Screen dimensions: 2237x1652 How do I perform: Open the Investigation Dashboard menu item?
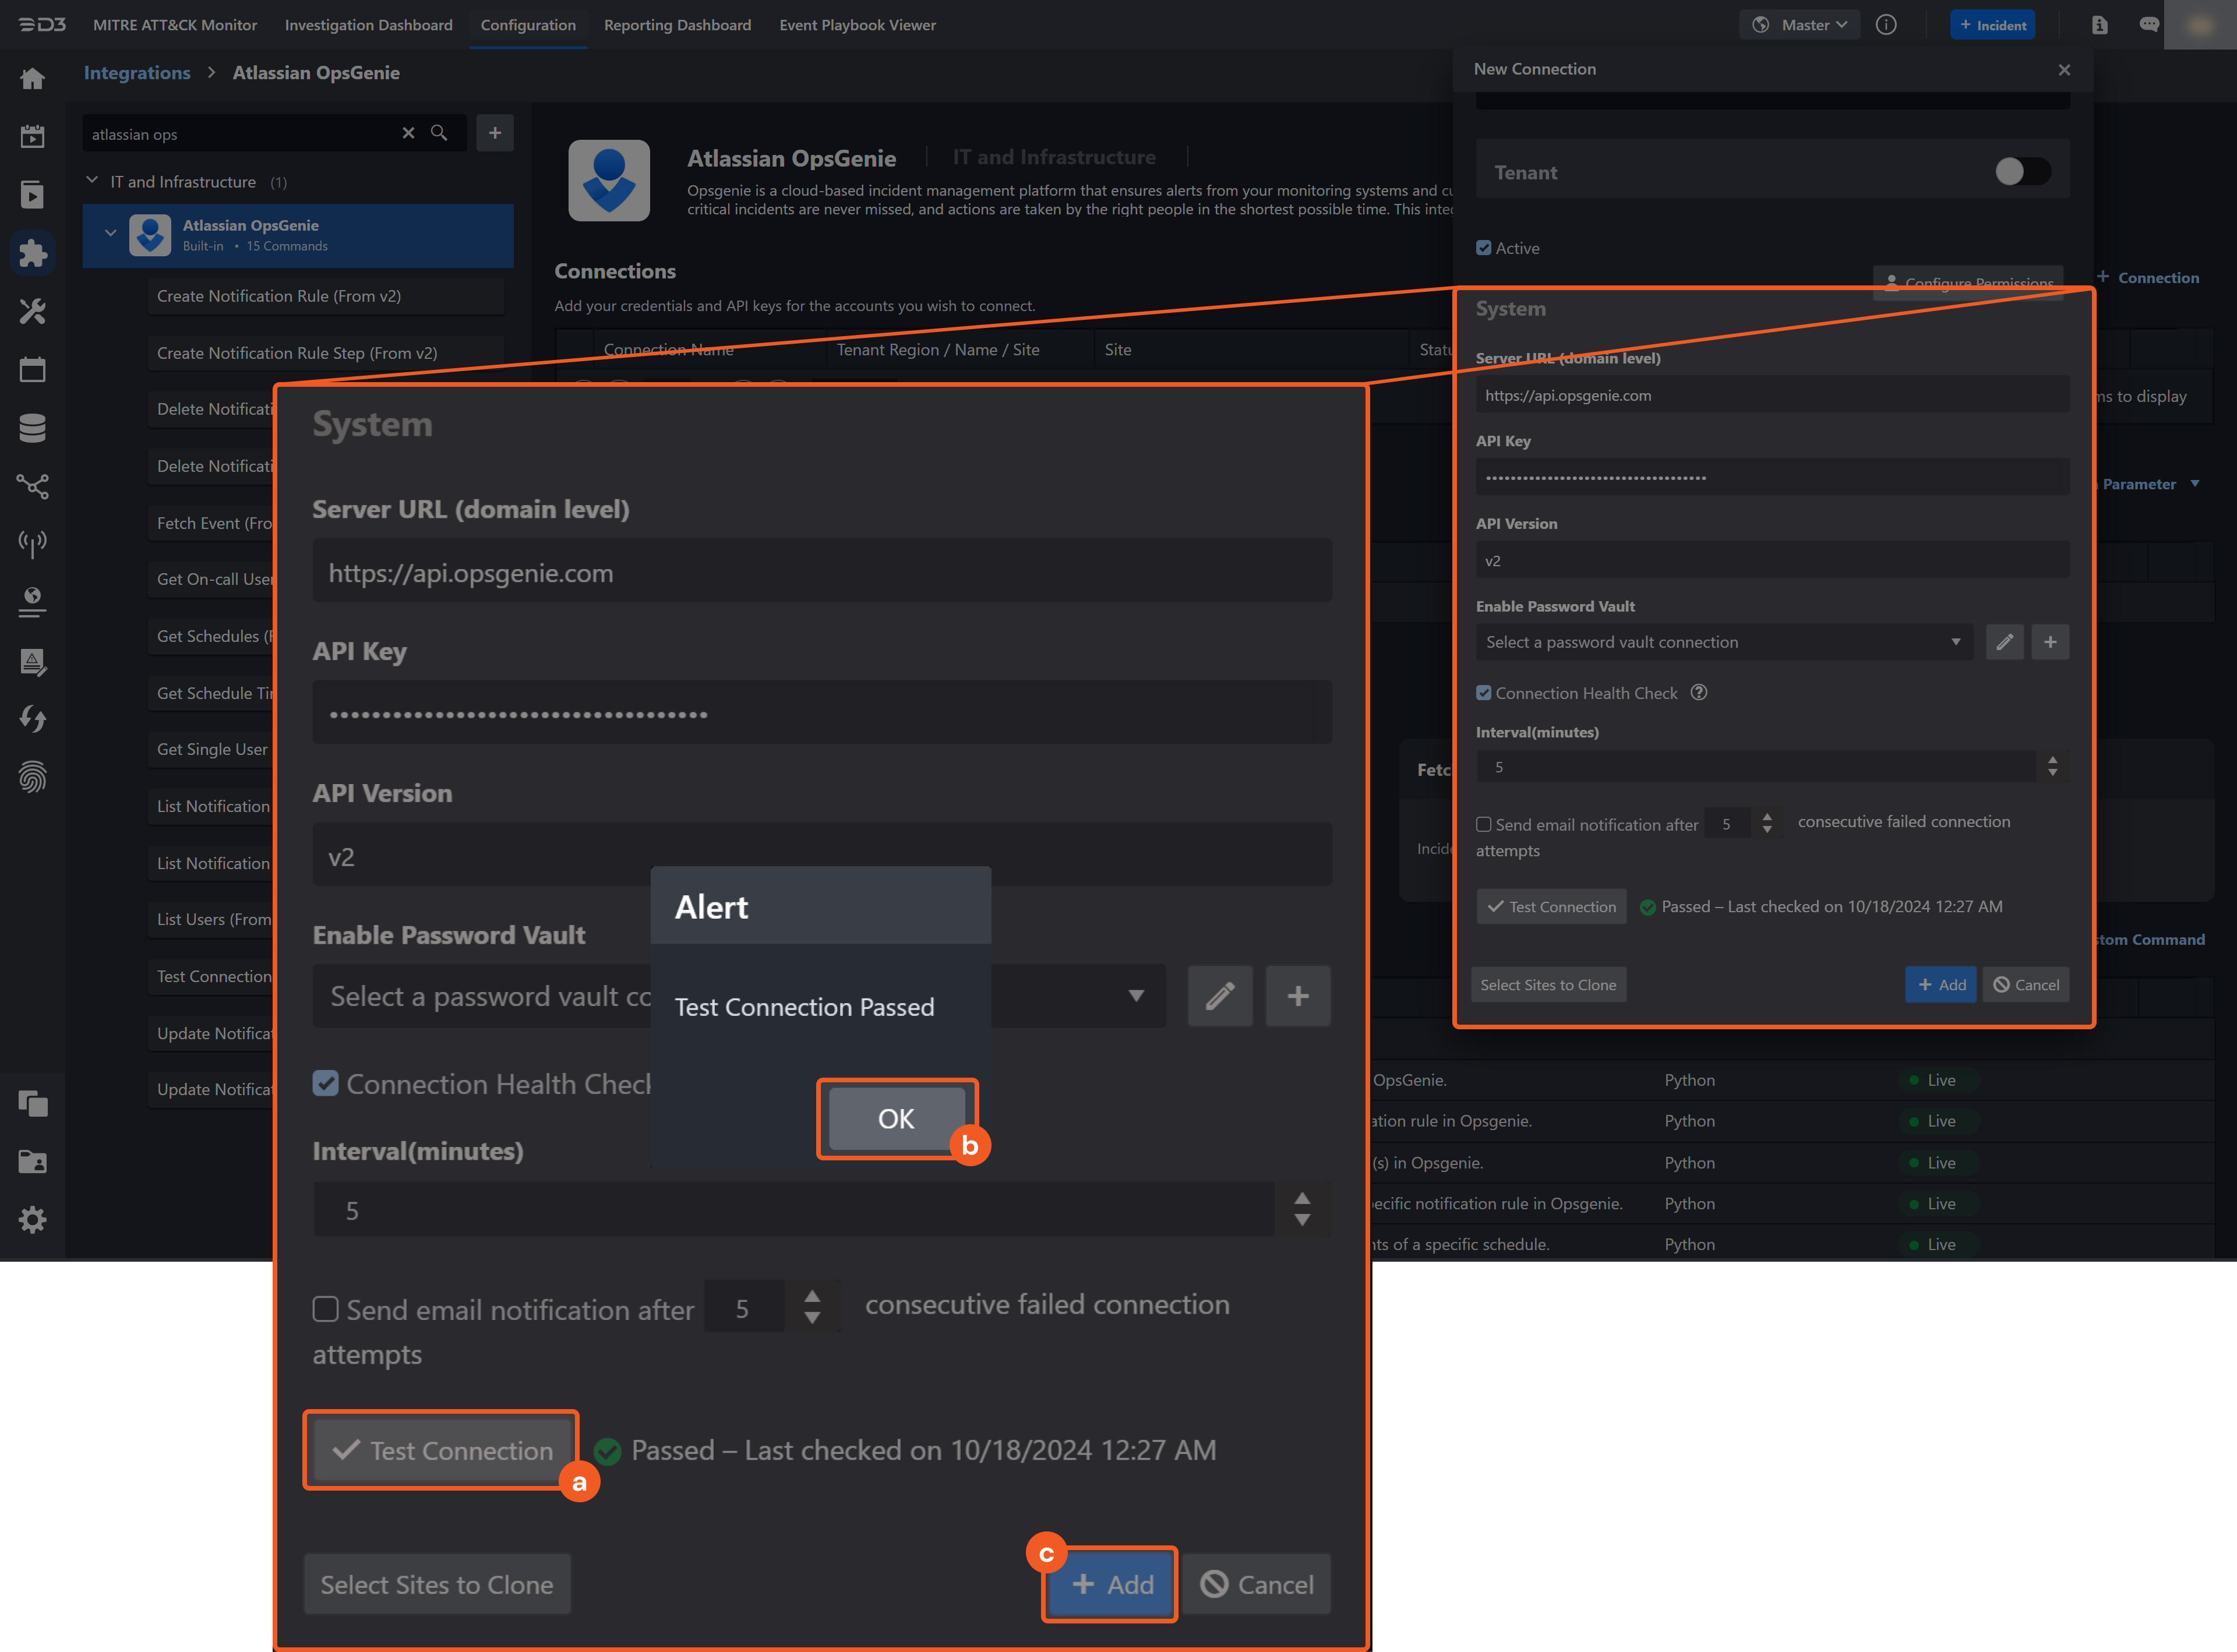click(368, 25)
